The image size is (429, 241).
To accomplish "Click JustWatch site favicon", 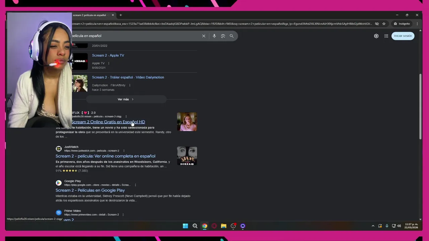I will pos(59,149).
